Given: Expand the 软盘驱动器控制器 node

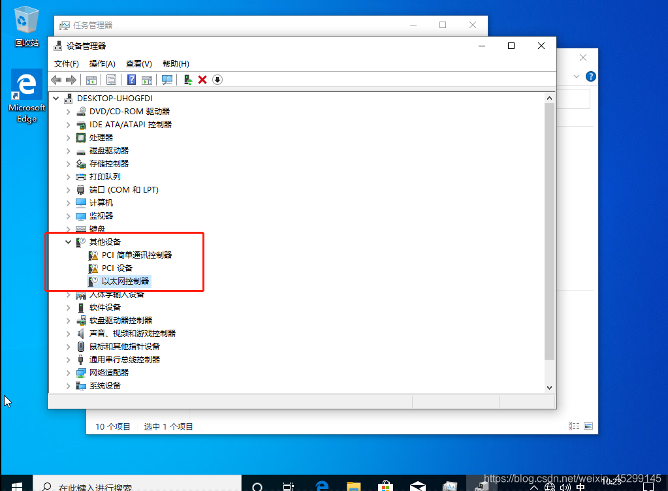Looking at the screenshot, I should click(x=68, y=320).
